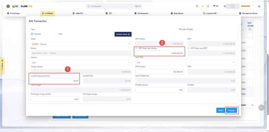Click the Total Harga field 7.200.000,00
This screenshot has height=132, width=269.
click(x=81, y=90)
